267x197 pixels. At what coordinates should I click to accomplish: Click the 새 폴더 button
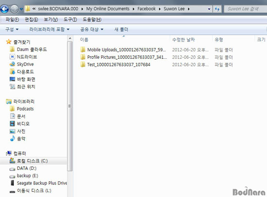click(x=121, y=30)
